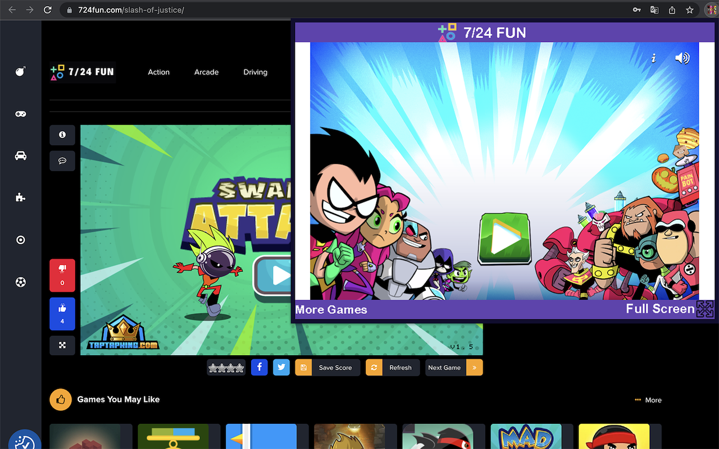Open comments with speech bubble button

pos(62,161)
